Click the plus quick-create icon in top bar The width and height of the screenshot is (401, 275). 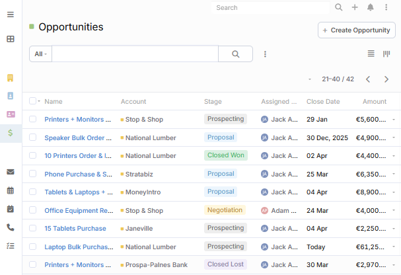[355, 7]
